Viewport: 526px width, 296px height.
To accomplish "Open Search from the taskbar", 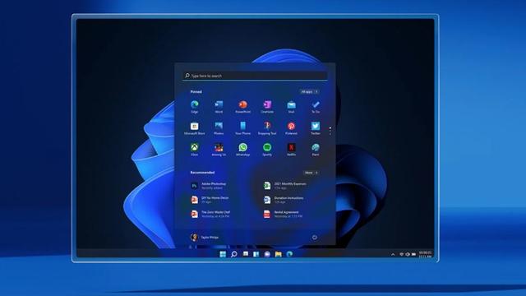I will point(234,254).
